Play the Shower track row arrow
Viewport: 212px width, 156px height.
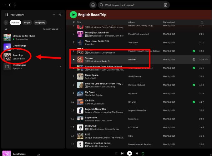click(73, 59)
